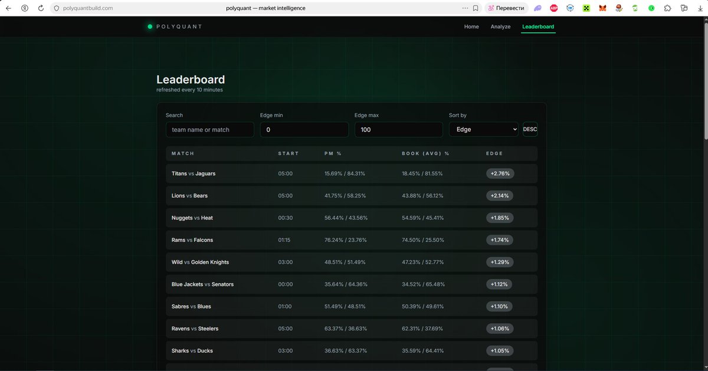Click the green POLYQUANT logo dot

pos(149,26)
